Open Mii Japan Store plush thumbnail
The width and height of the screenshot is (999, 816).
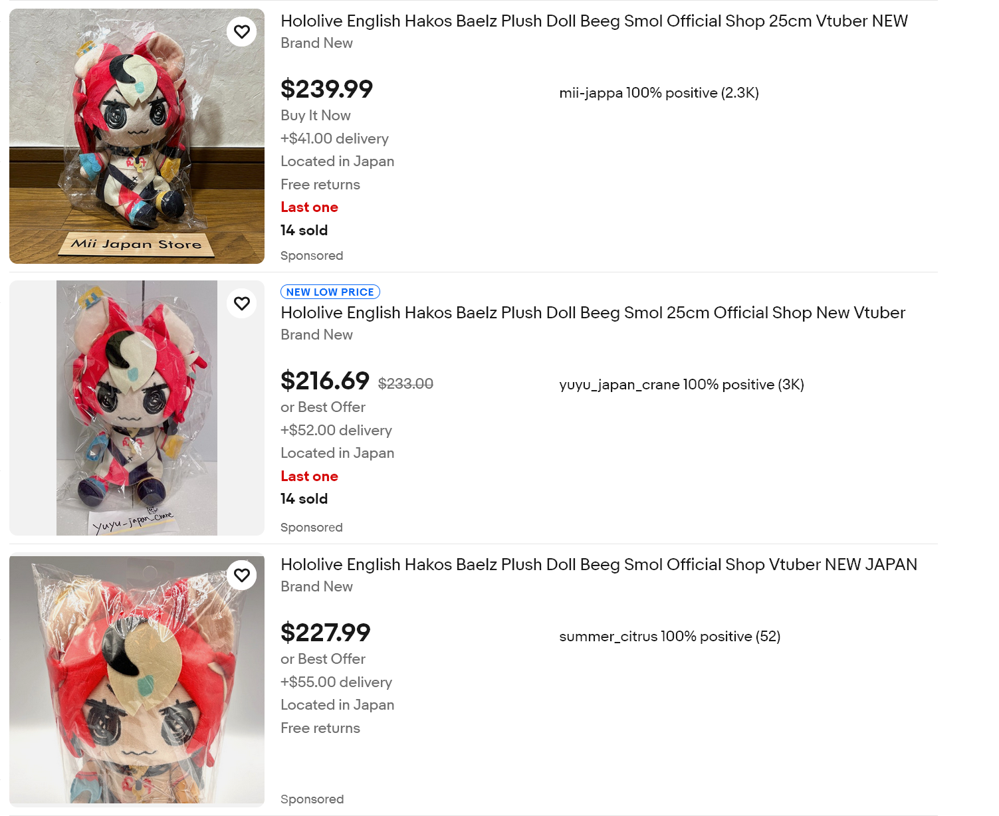click(137, 136)
